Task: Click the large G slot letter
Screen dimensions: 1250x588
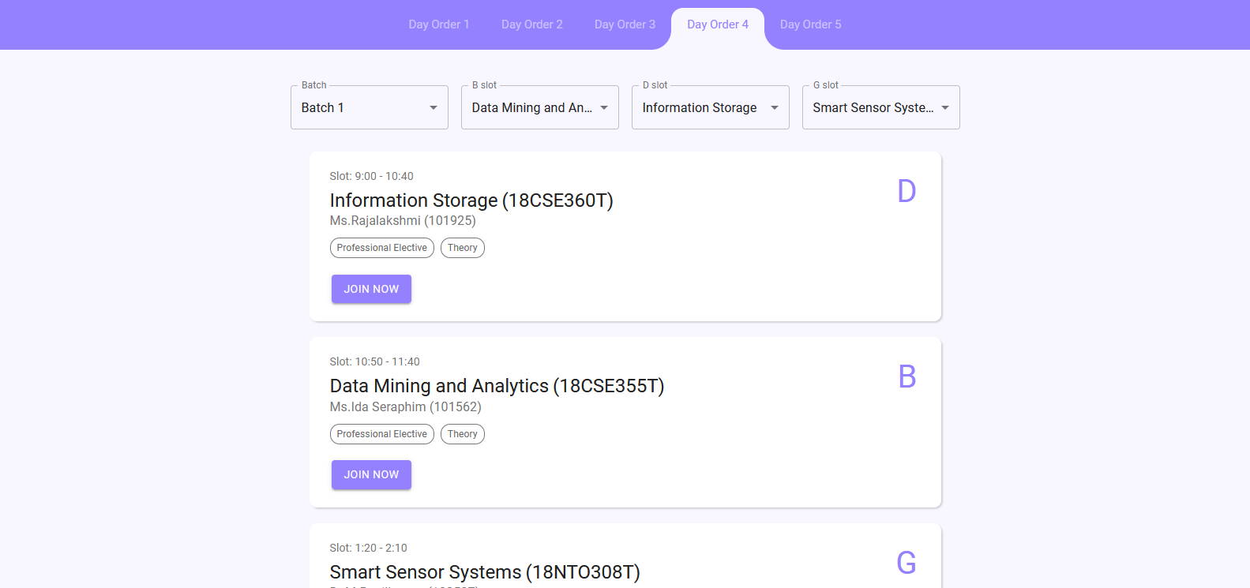Action: 907,563
